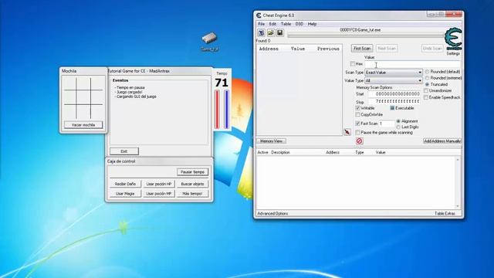Click the address table scrollbar
The height and width of the screenshot is (278, 494).
tap(458, 183)
